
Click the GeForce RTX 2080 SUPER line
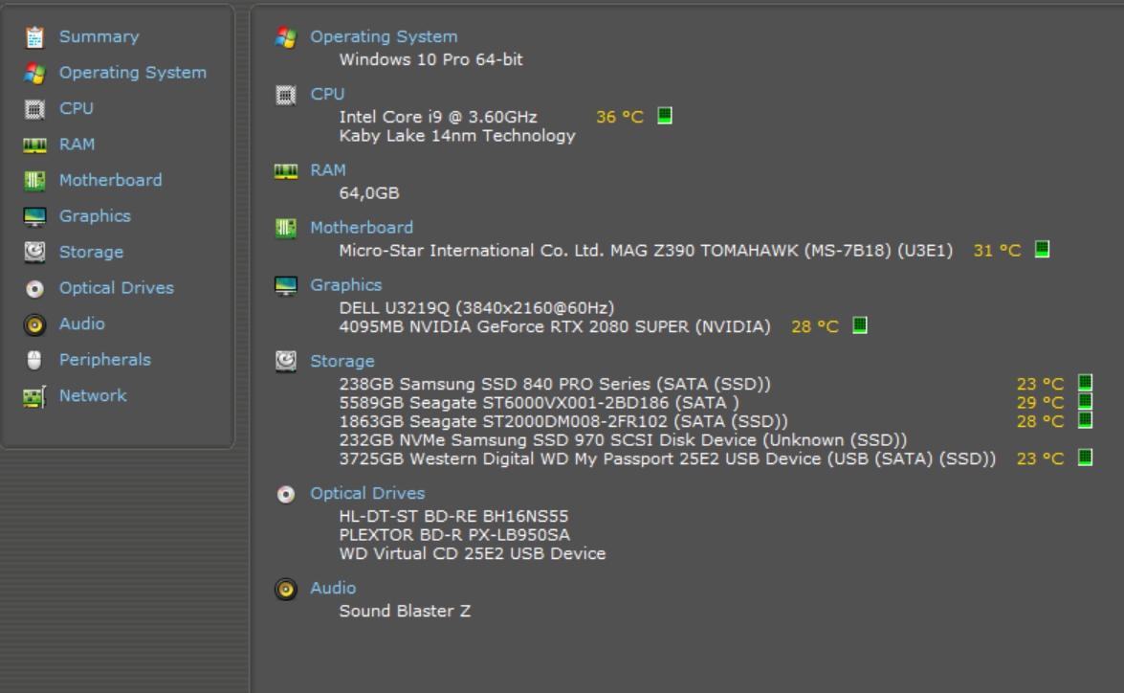point(555,326)
